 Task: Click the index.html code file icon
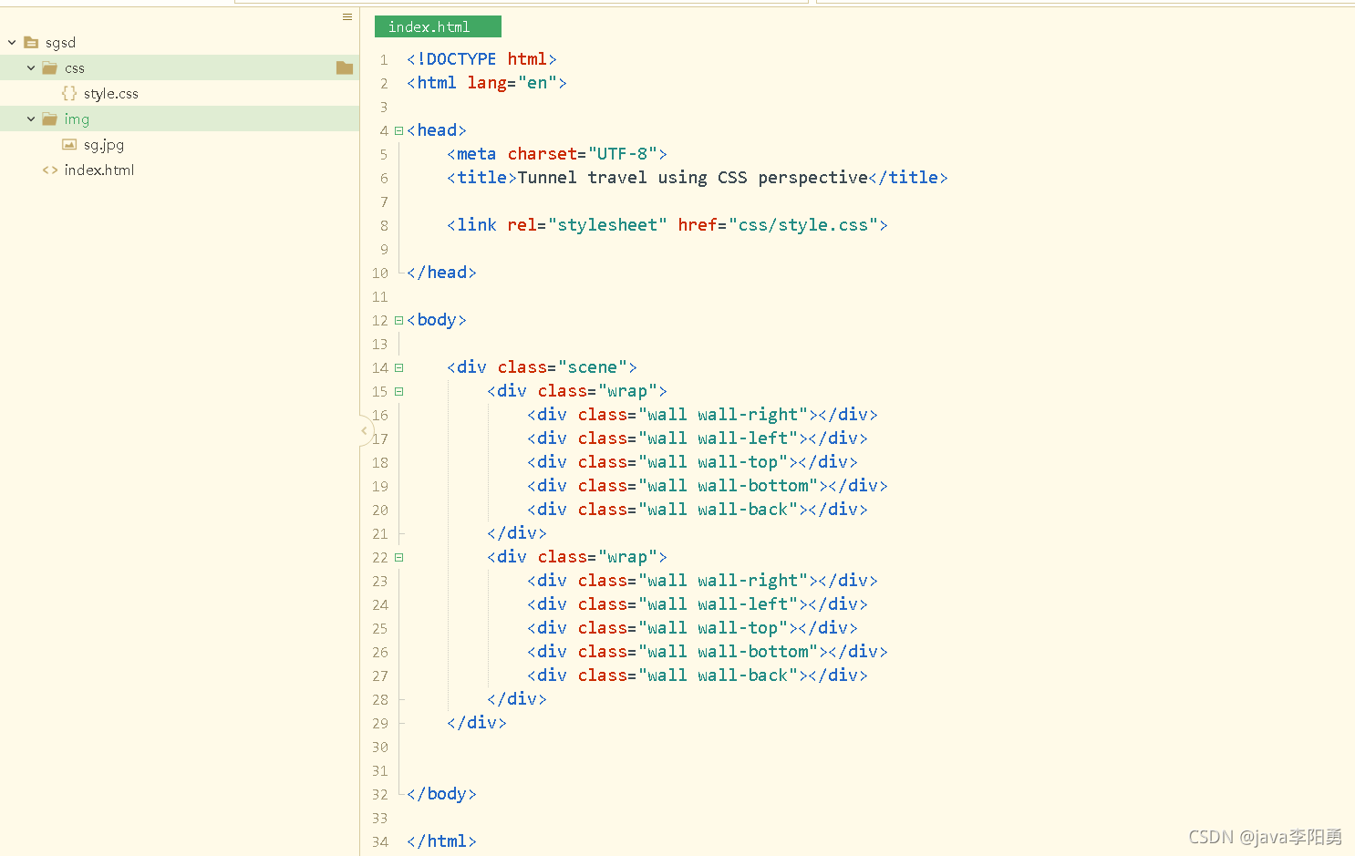(x=50, y=170)
